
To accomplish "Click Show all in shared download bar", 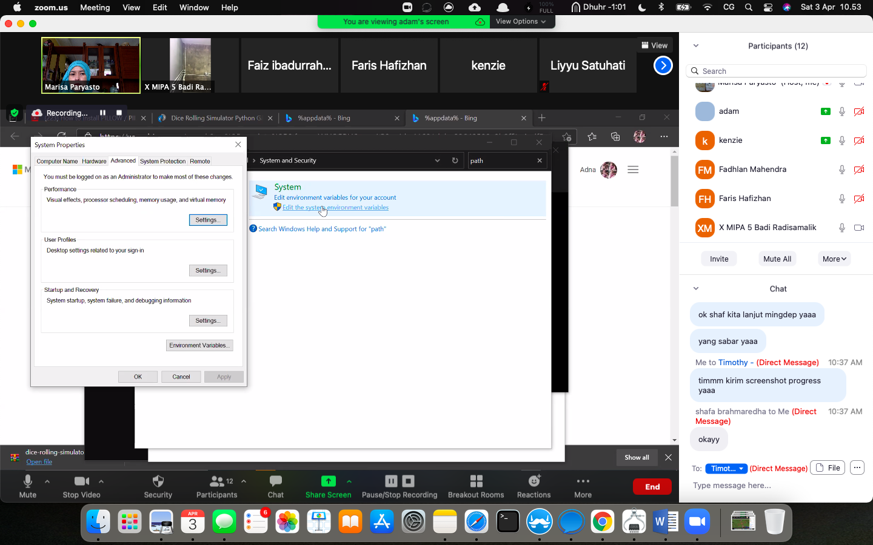I will pos(637,457).
